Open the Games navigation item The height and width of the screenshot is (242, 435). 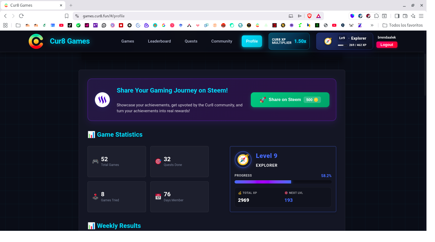tap(128, 41)
